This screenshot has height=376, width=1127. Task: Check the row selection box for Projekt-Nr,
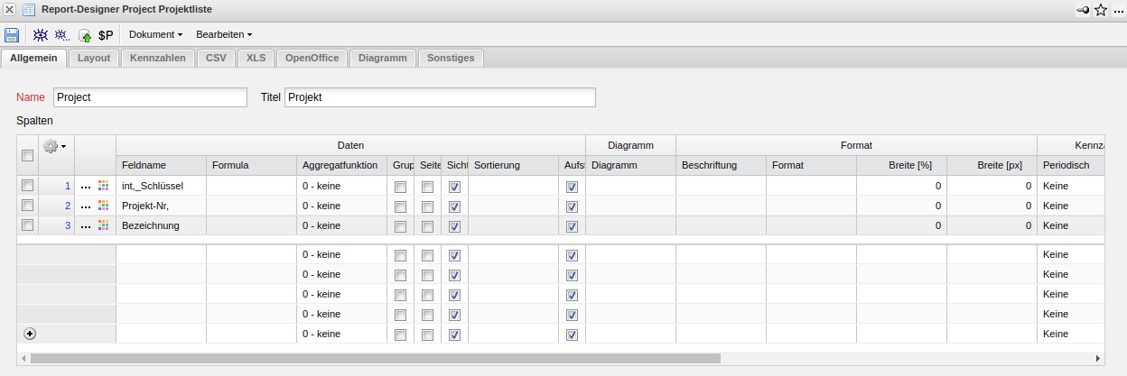(x=28, y=206)
